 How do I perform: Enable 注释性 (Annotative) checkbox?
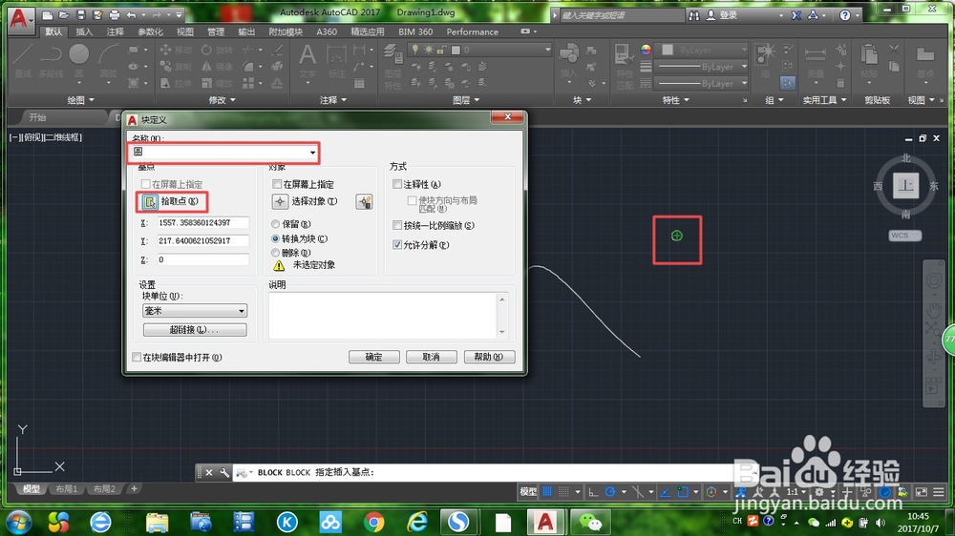pos(397,184)
